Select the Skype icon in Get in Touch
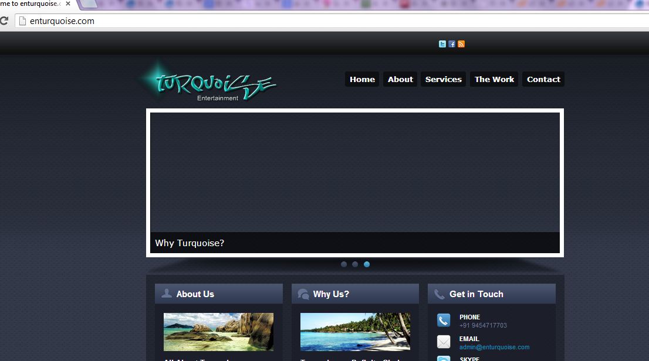The image size is (649, 361). pos(443,359)
